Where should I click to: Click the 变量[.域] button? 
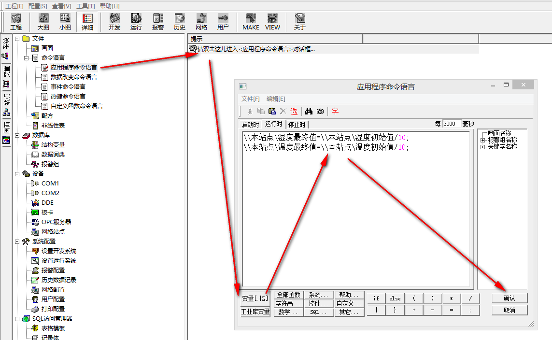tap(255, 298)
